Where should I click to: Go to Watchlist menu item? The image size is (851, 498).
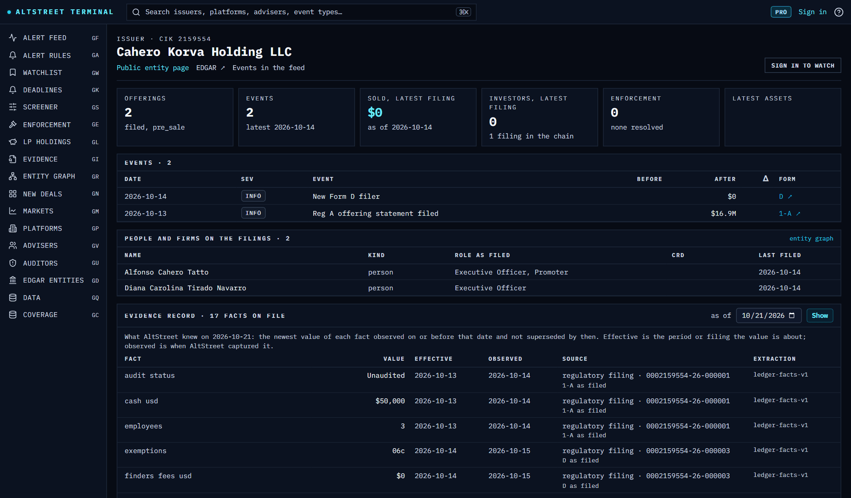tap(54, 72)
